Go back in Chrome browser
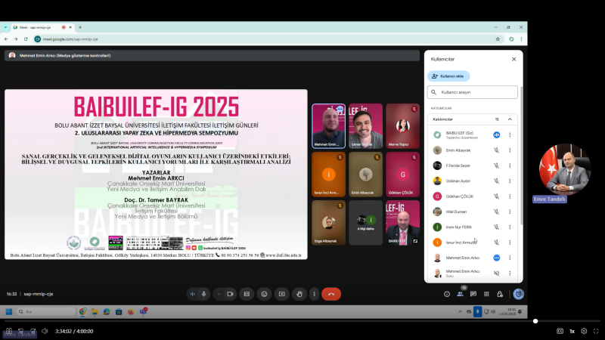The image size is (605, 340). 6,39
